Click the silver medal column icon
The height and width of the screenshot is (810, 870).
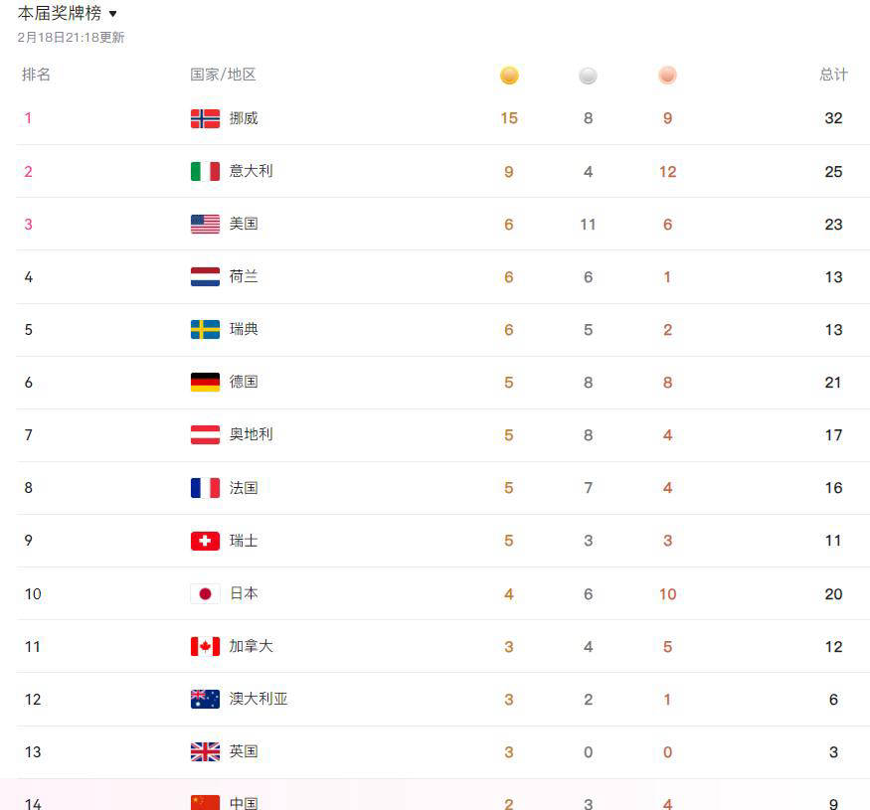[x=588, y=76]
